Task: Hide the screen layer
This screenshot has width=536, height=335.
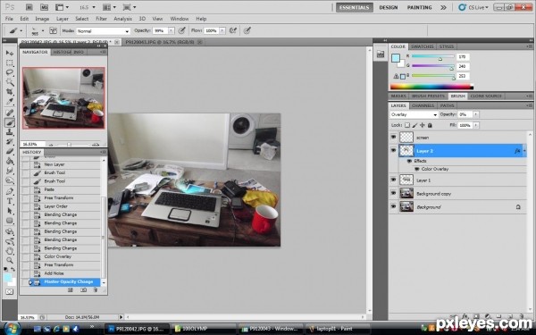Action: 393,137
